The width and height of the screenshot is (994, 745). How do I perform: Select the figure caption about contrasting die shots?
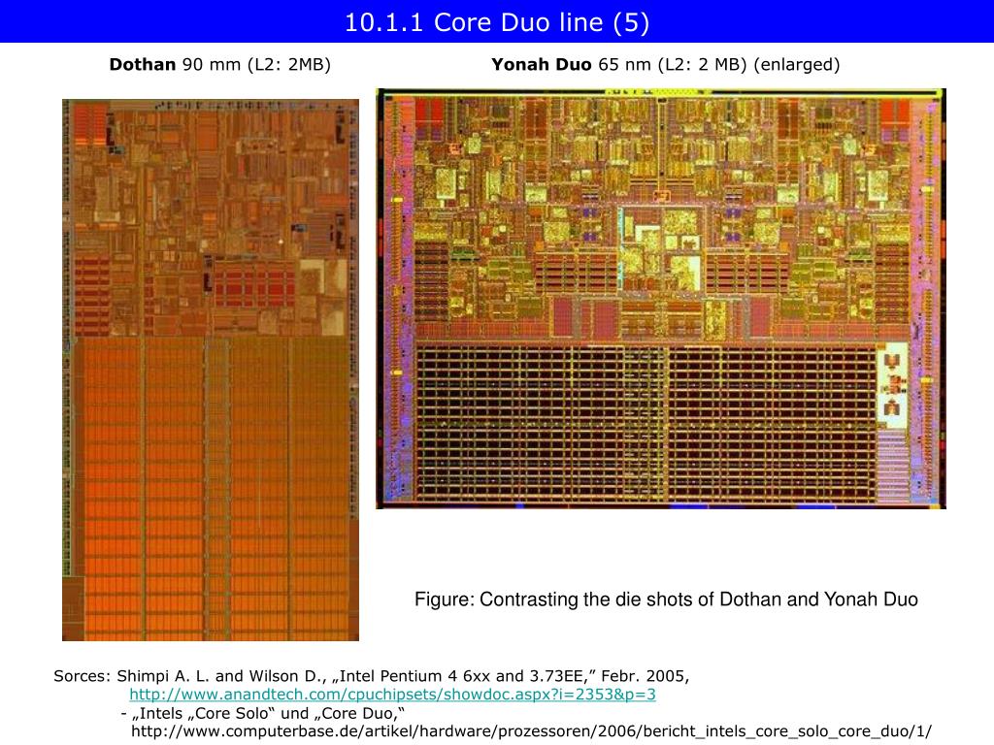coord(666,599)
